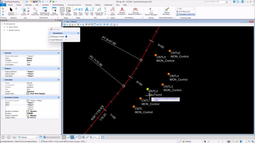Switch to the Model Detailing ribbon tab
255x143 pixels.
coord(58,5)
